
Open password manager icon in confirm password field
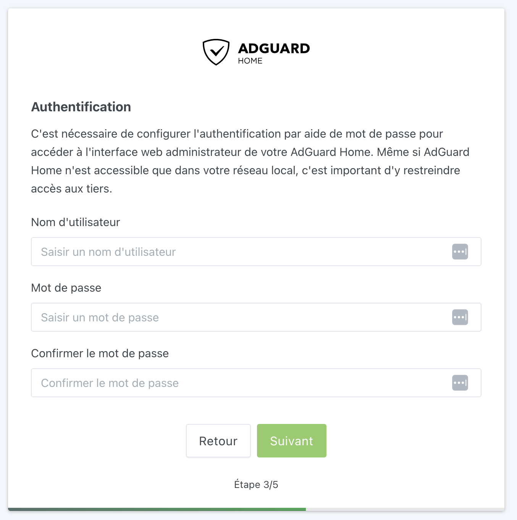(x=460, y=383)
